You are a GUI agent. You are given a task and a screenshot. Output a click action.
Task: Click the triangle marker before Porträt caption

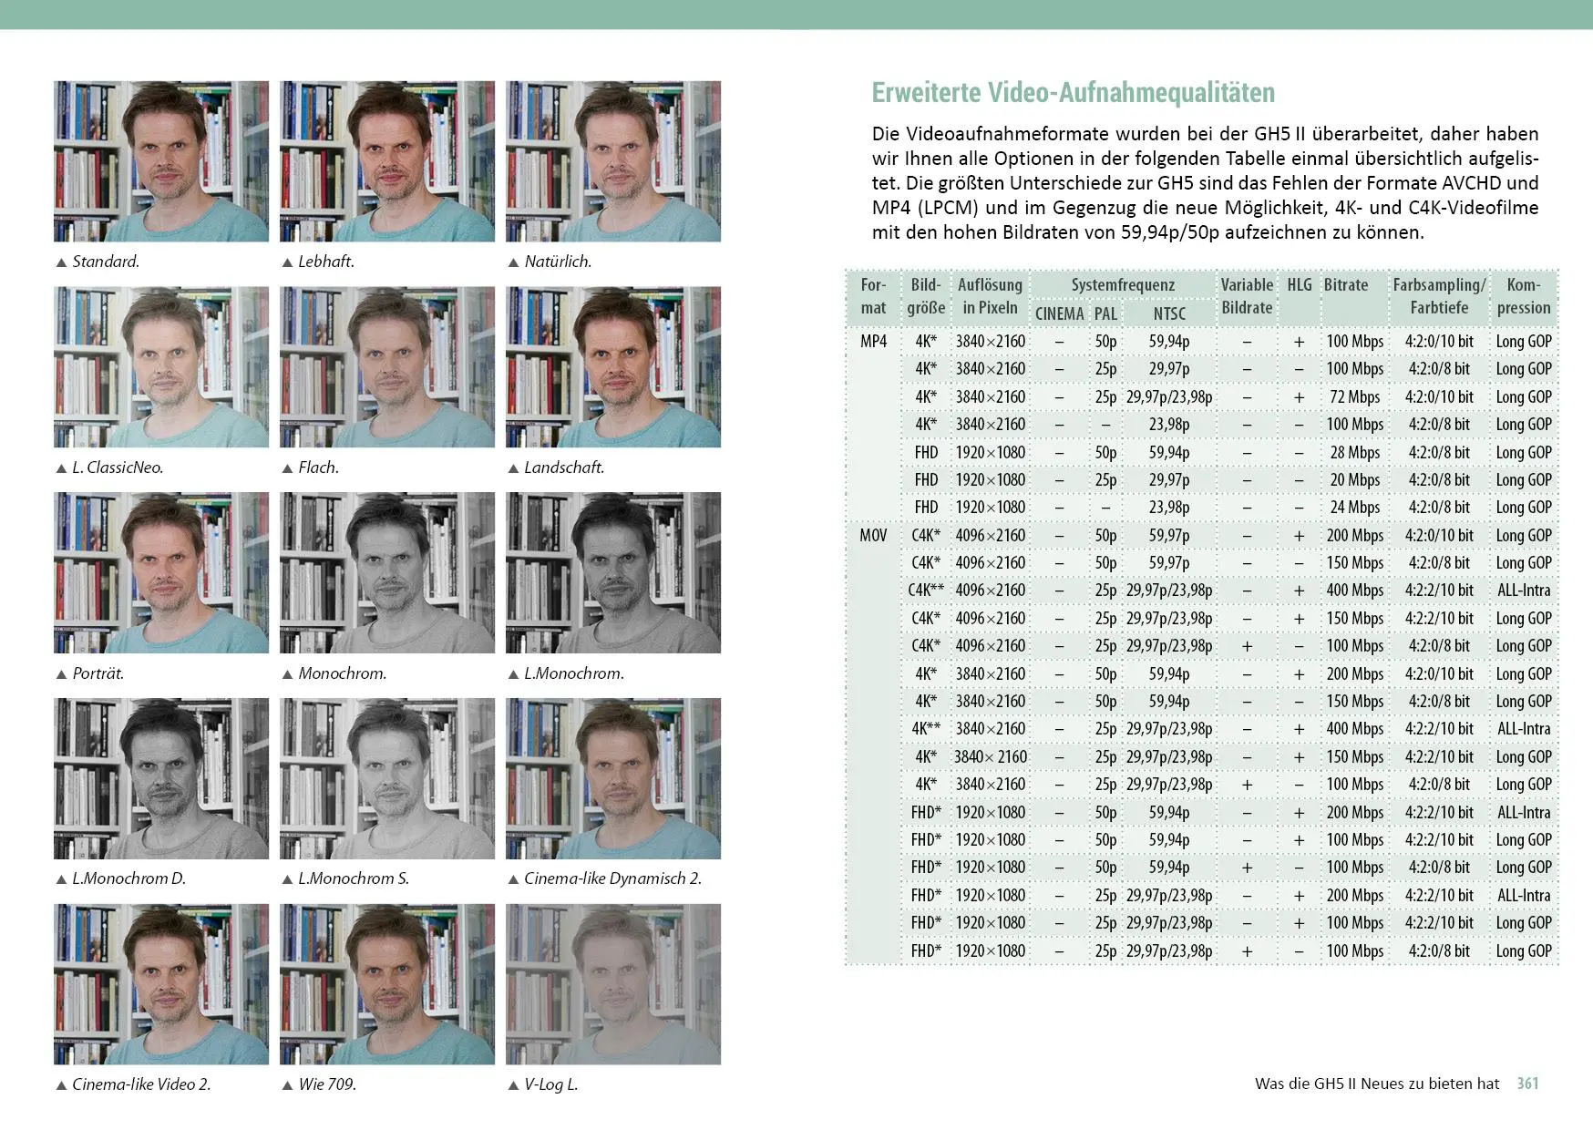pos(62,674)
